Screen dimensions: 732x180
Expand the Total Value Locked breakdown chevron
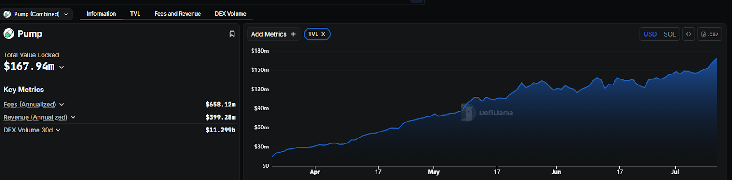(x=62, y=67)
